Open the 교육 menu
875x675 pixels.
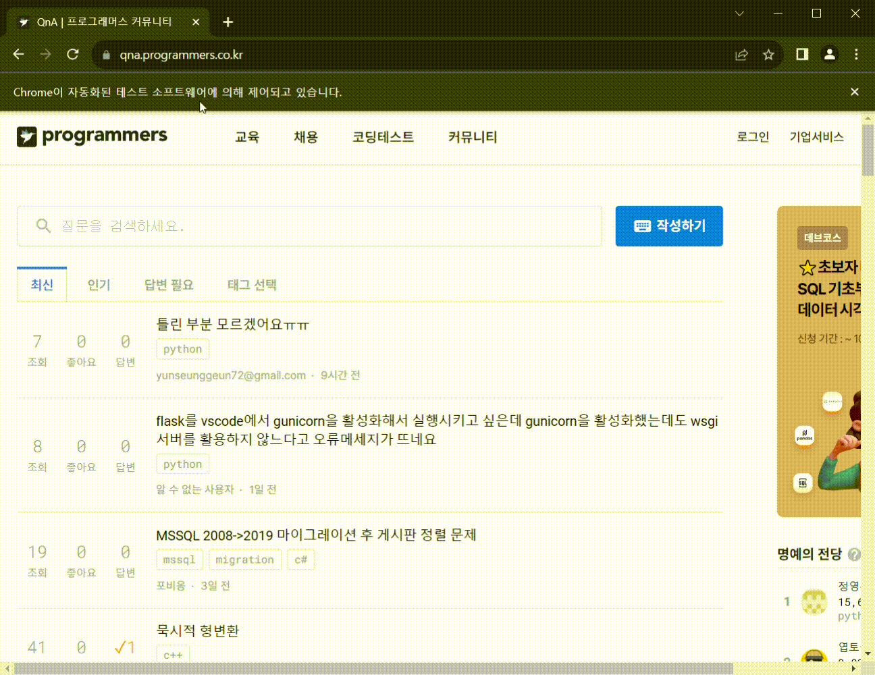coord(247,137)
